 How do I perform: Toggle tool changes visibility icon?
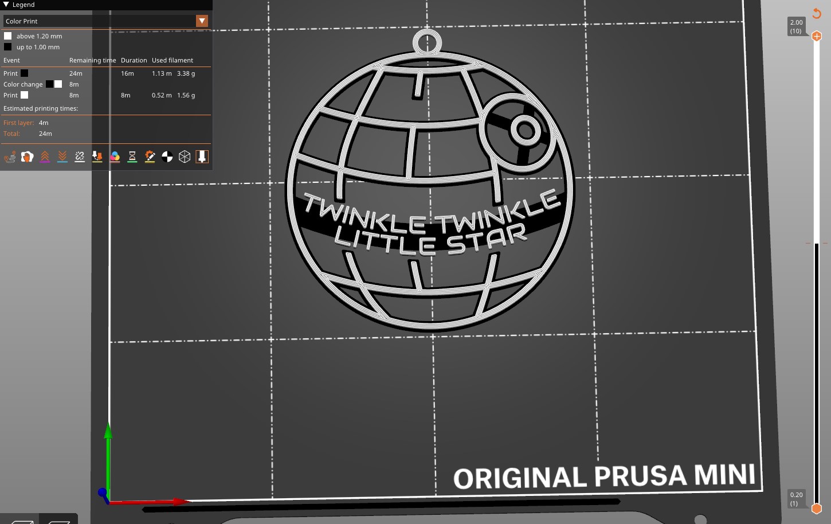coord(97,157)
